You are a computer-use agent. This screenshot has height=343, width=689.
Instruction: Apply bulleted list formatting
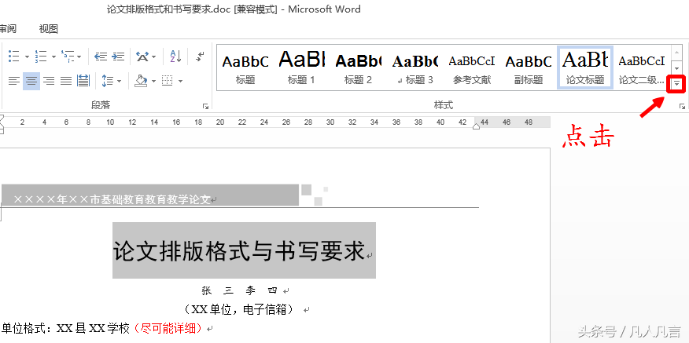tap(14, 57)
